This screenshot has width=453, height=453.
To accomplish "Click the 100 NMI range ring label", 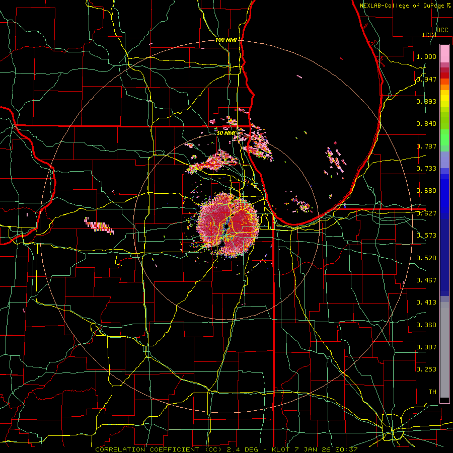I will [226, 40].
